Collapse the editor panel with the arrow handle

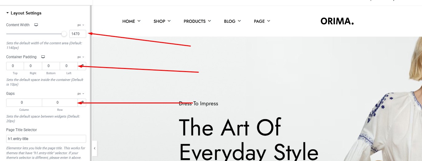pyautogui.click(x=95, y=148)
